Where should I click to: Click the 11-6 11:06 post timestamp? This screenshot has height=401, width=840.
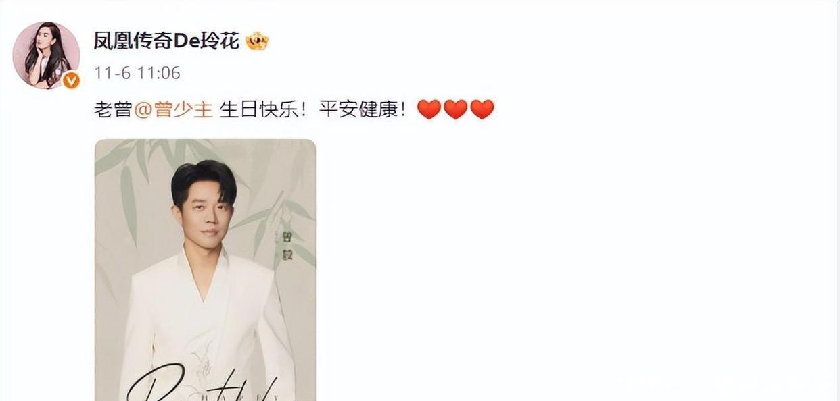[137, 73]
